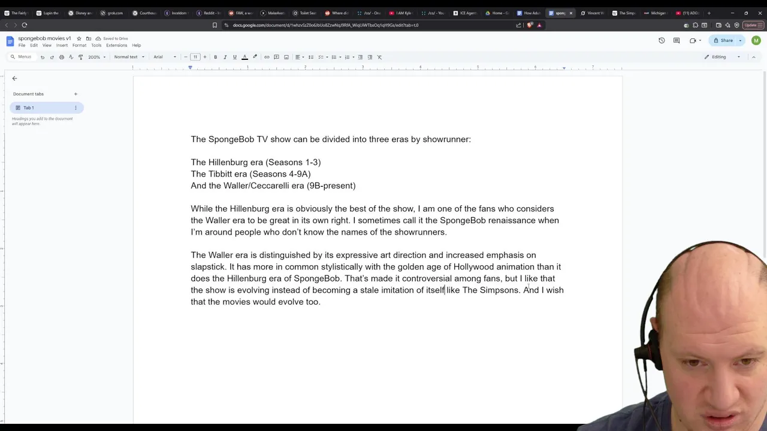Toggle the bulleted list
Screen dimensions: 767x431
334,57
